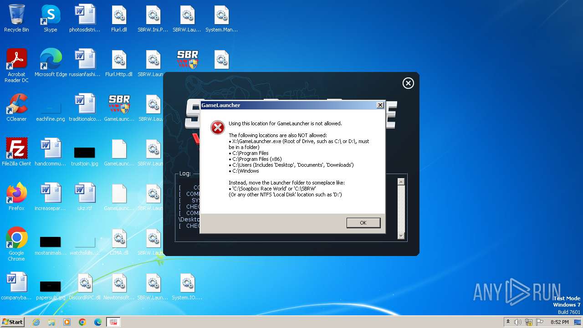This screenshot has height=328, width=583.
Task: Select the handcommu... Word document icon
Action: coord(51,152)
